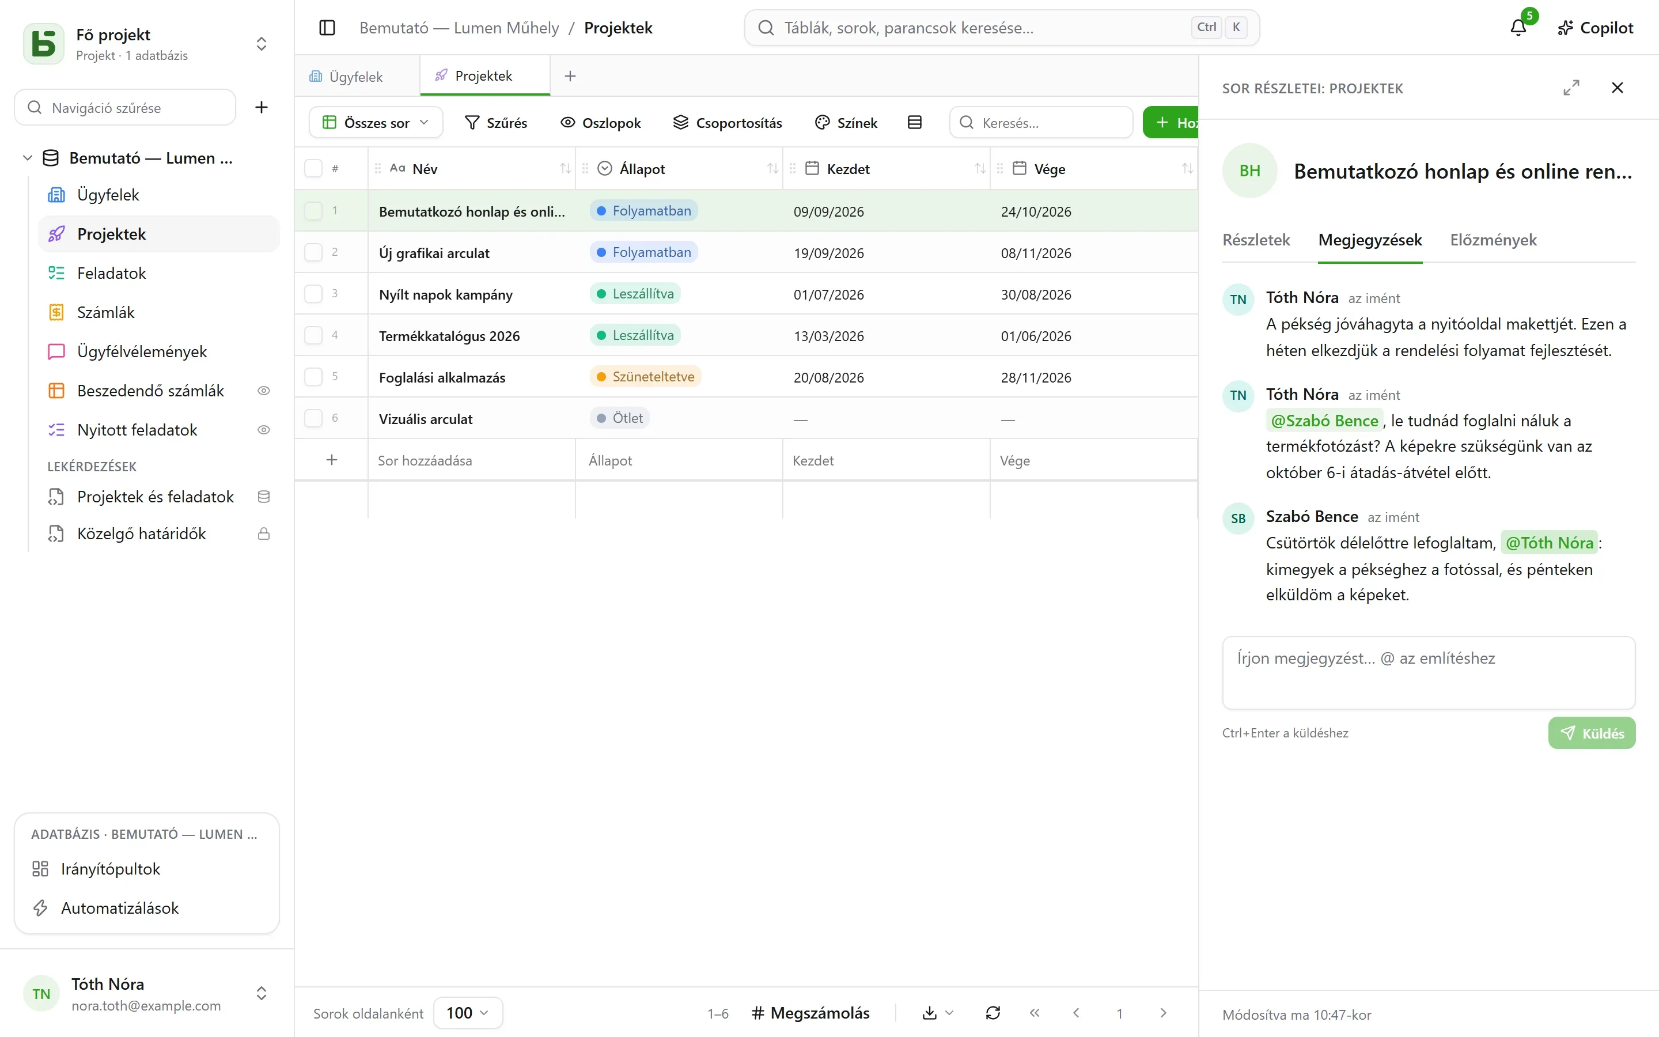This screenshot has height=1037, width=1659.
Task: Go to next page arrow
Action: point(1162,1012)
